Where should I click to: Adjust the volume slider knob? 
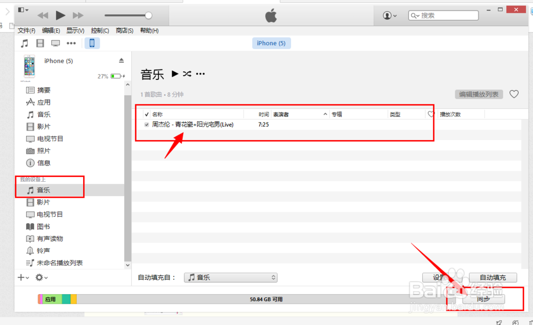[x=149, y=15]
